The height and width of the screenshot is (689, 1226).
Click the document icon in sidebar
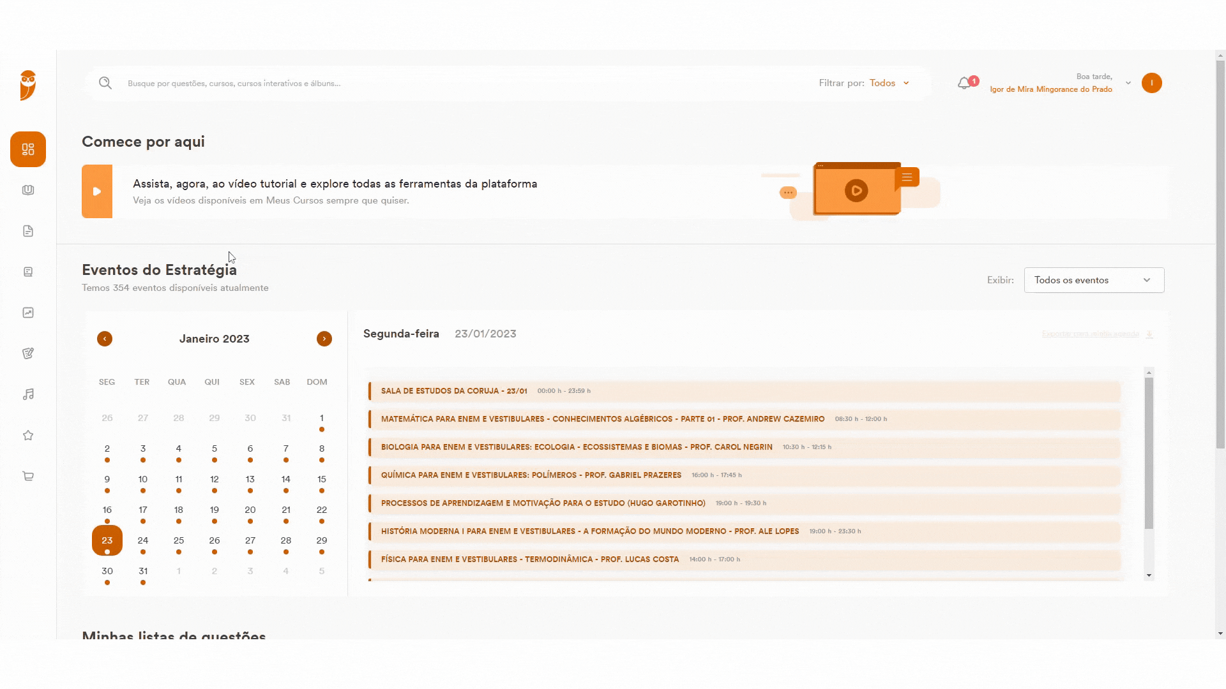(28, 231)
